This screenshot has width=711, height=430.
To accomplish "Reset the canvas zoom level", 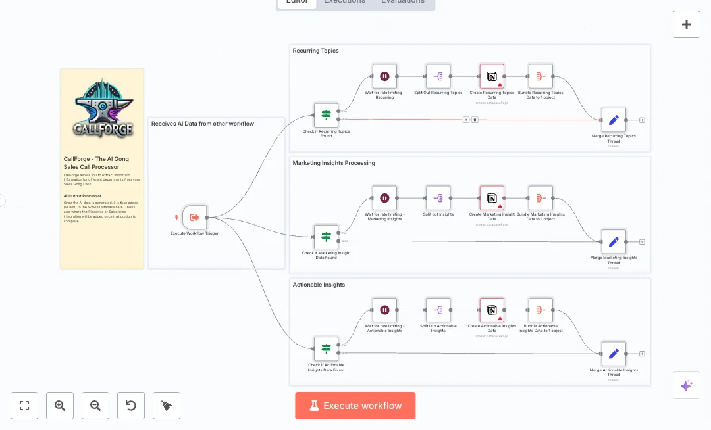I will [x=131, y=406].
